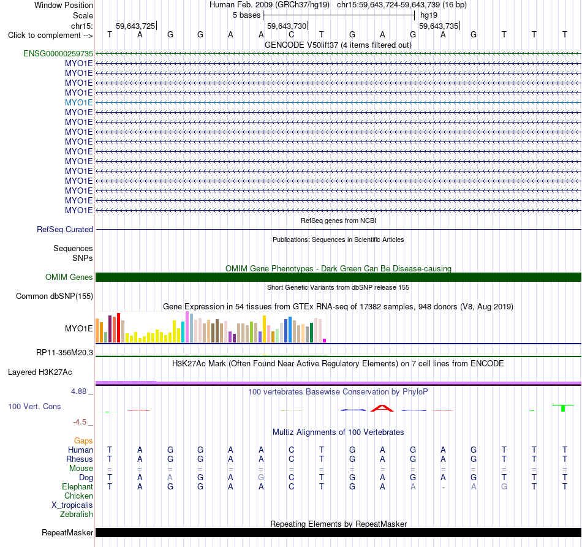Click the Sequences label of the Publications track
Viewport: 582px width, 547px height.
73,248
